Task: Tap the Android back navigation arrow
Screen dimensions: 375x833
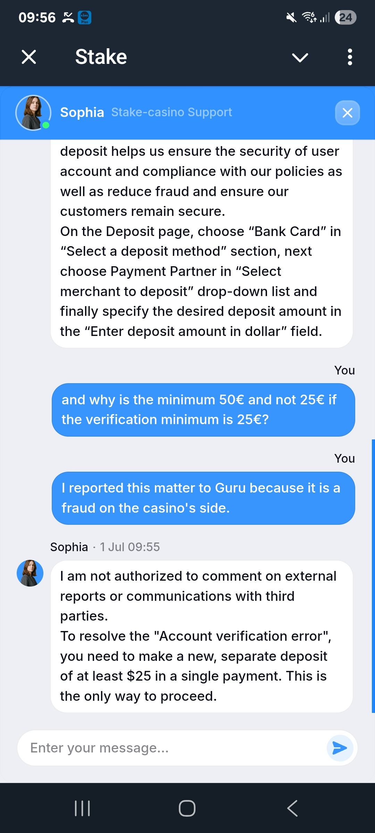Action: (x=292, y=808)
